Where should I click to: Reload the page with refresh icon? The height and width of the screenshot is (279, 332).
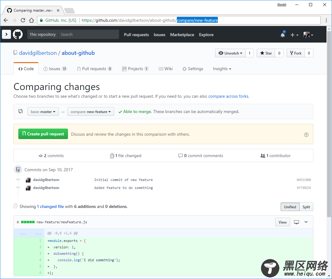click(23, 20)
